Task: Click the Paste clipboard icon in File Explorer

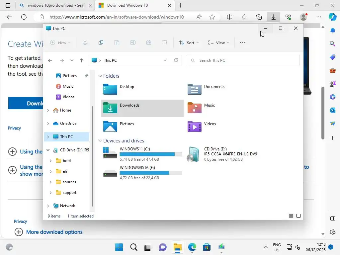Action: 117,43
